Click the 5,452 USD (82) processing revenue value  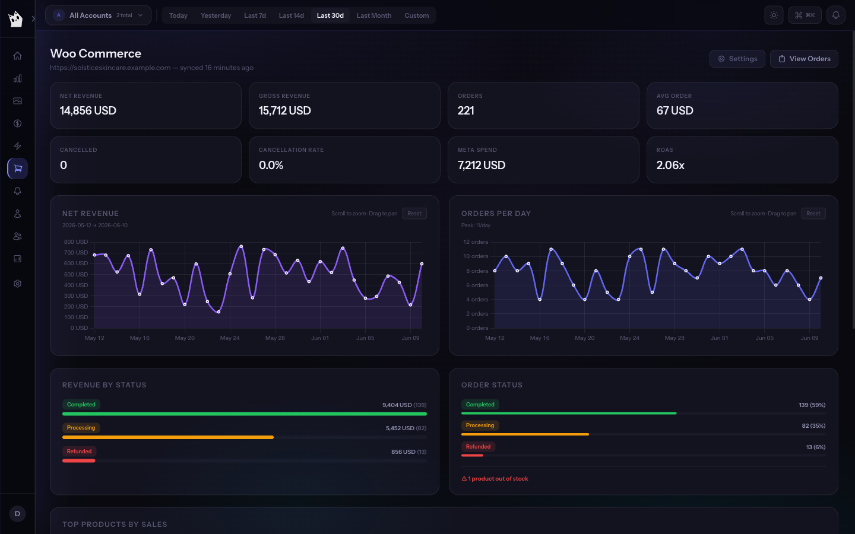(x=406, y=428)
